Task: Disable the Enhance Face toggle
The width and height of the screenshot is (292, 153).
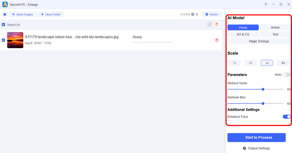Action: [287, 117]
